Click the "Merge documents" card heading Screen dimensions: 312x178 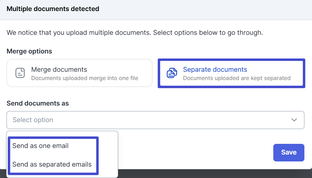(x=59, y=70)
